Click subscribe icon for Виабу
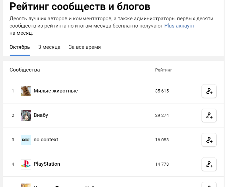225x187 pixels. [x=209, y=115]
